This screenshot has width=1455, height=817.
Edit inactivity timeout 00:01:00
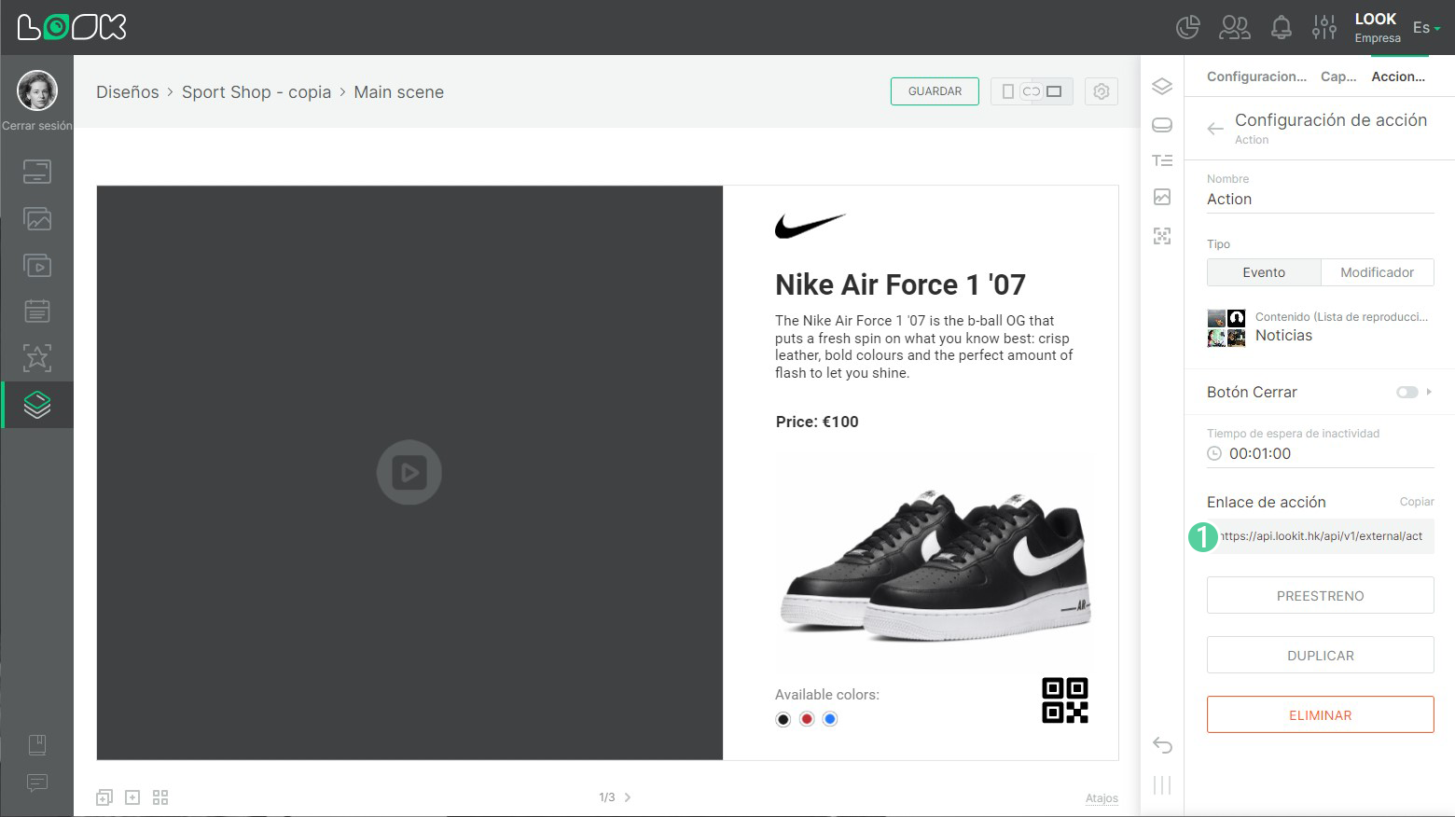click(x=1320, y=453)
